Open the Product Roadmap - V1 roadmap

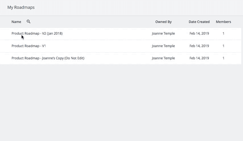28,46
